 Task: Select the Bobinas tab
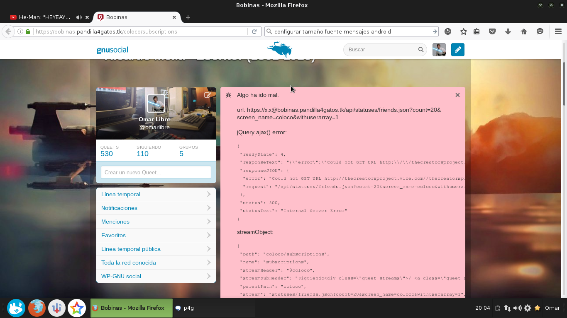pos(137,17)
